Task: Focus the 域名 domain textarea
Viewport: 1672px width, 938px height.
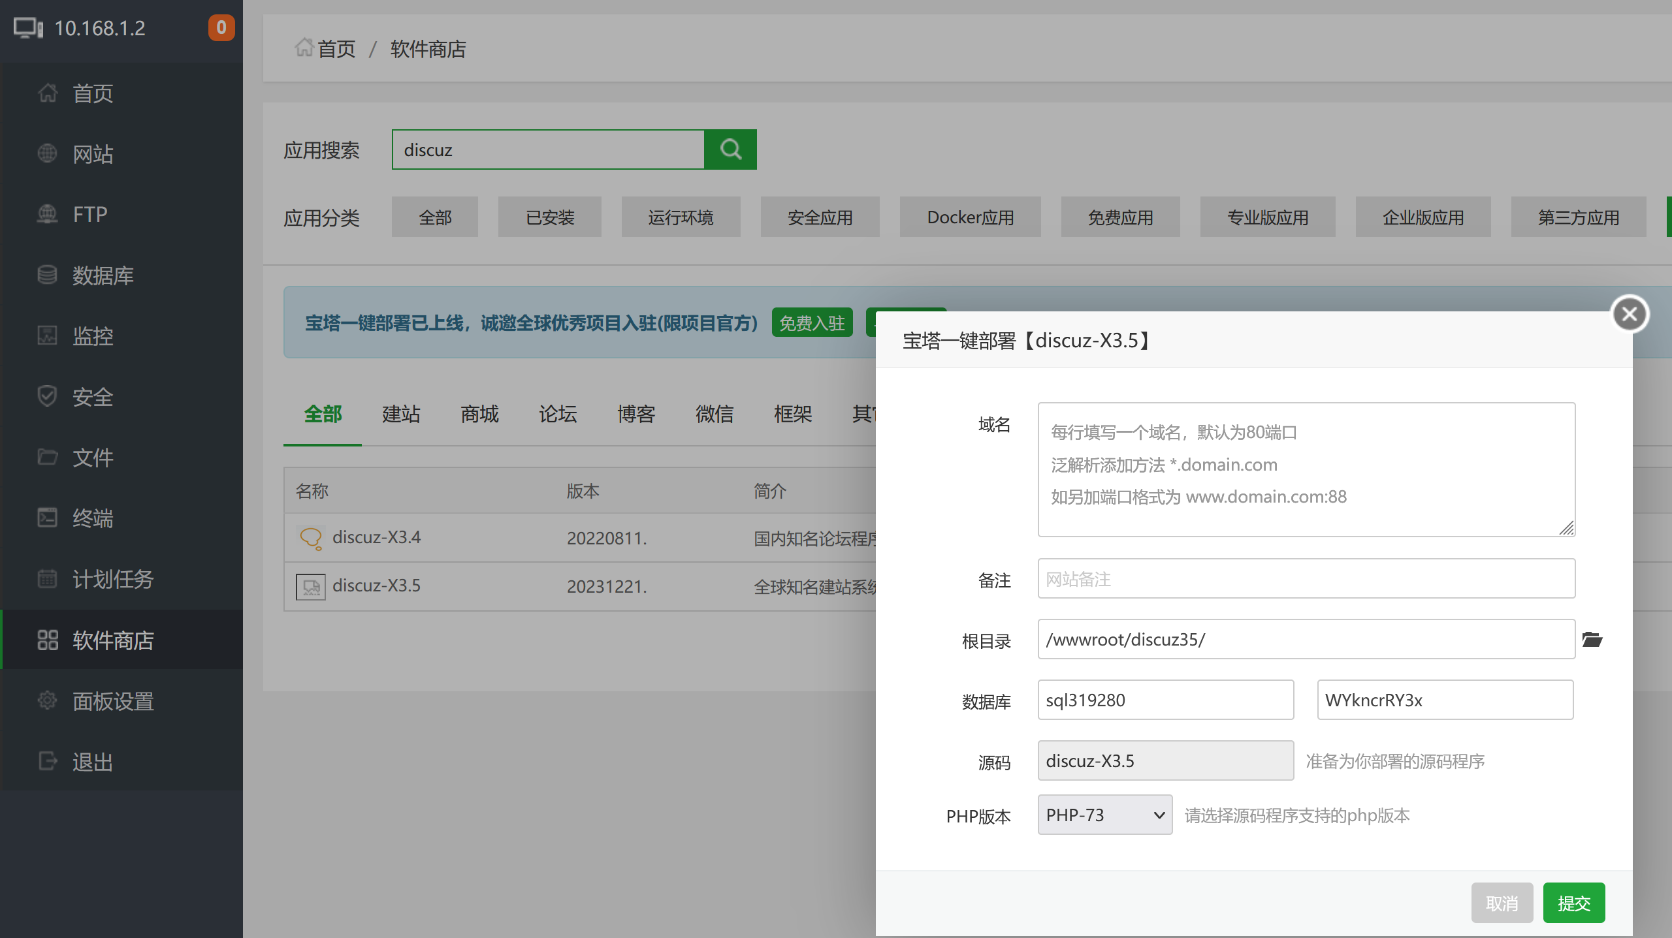Action: click(1306, 469)
